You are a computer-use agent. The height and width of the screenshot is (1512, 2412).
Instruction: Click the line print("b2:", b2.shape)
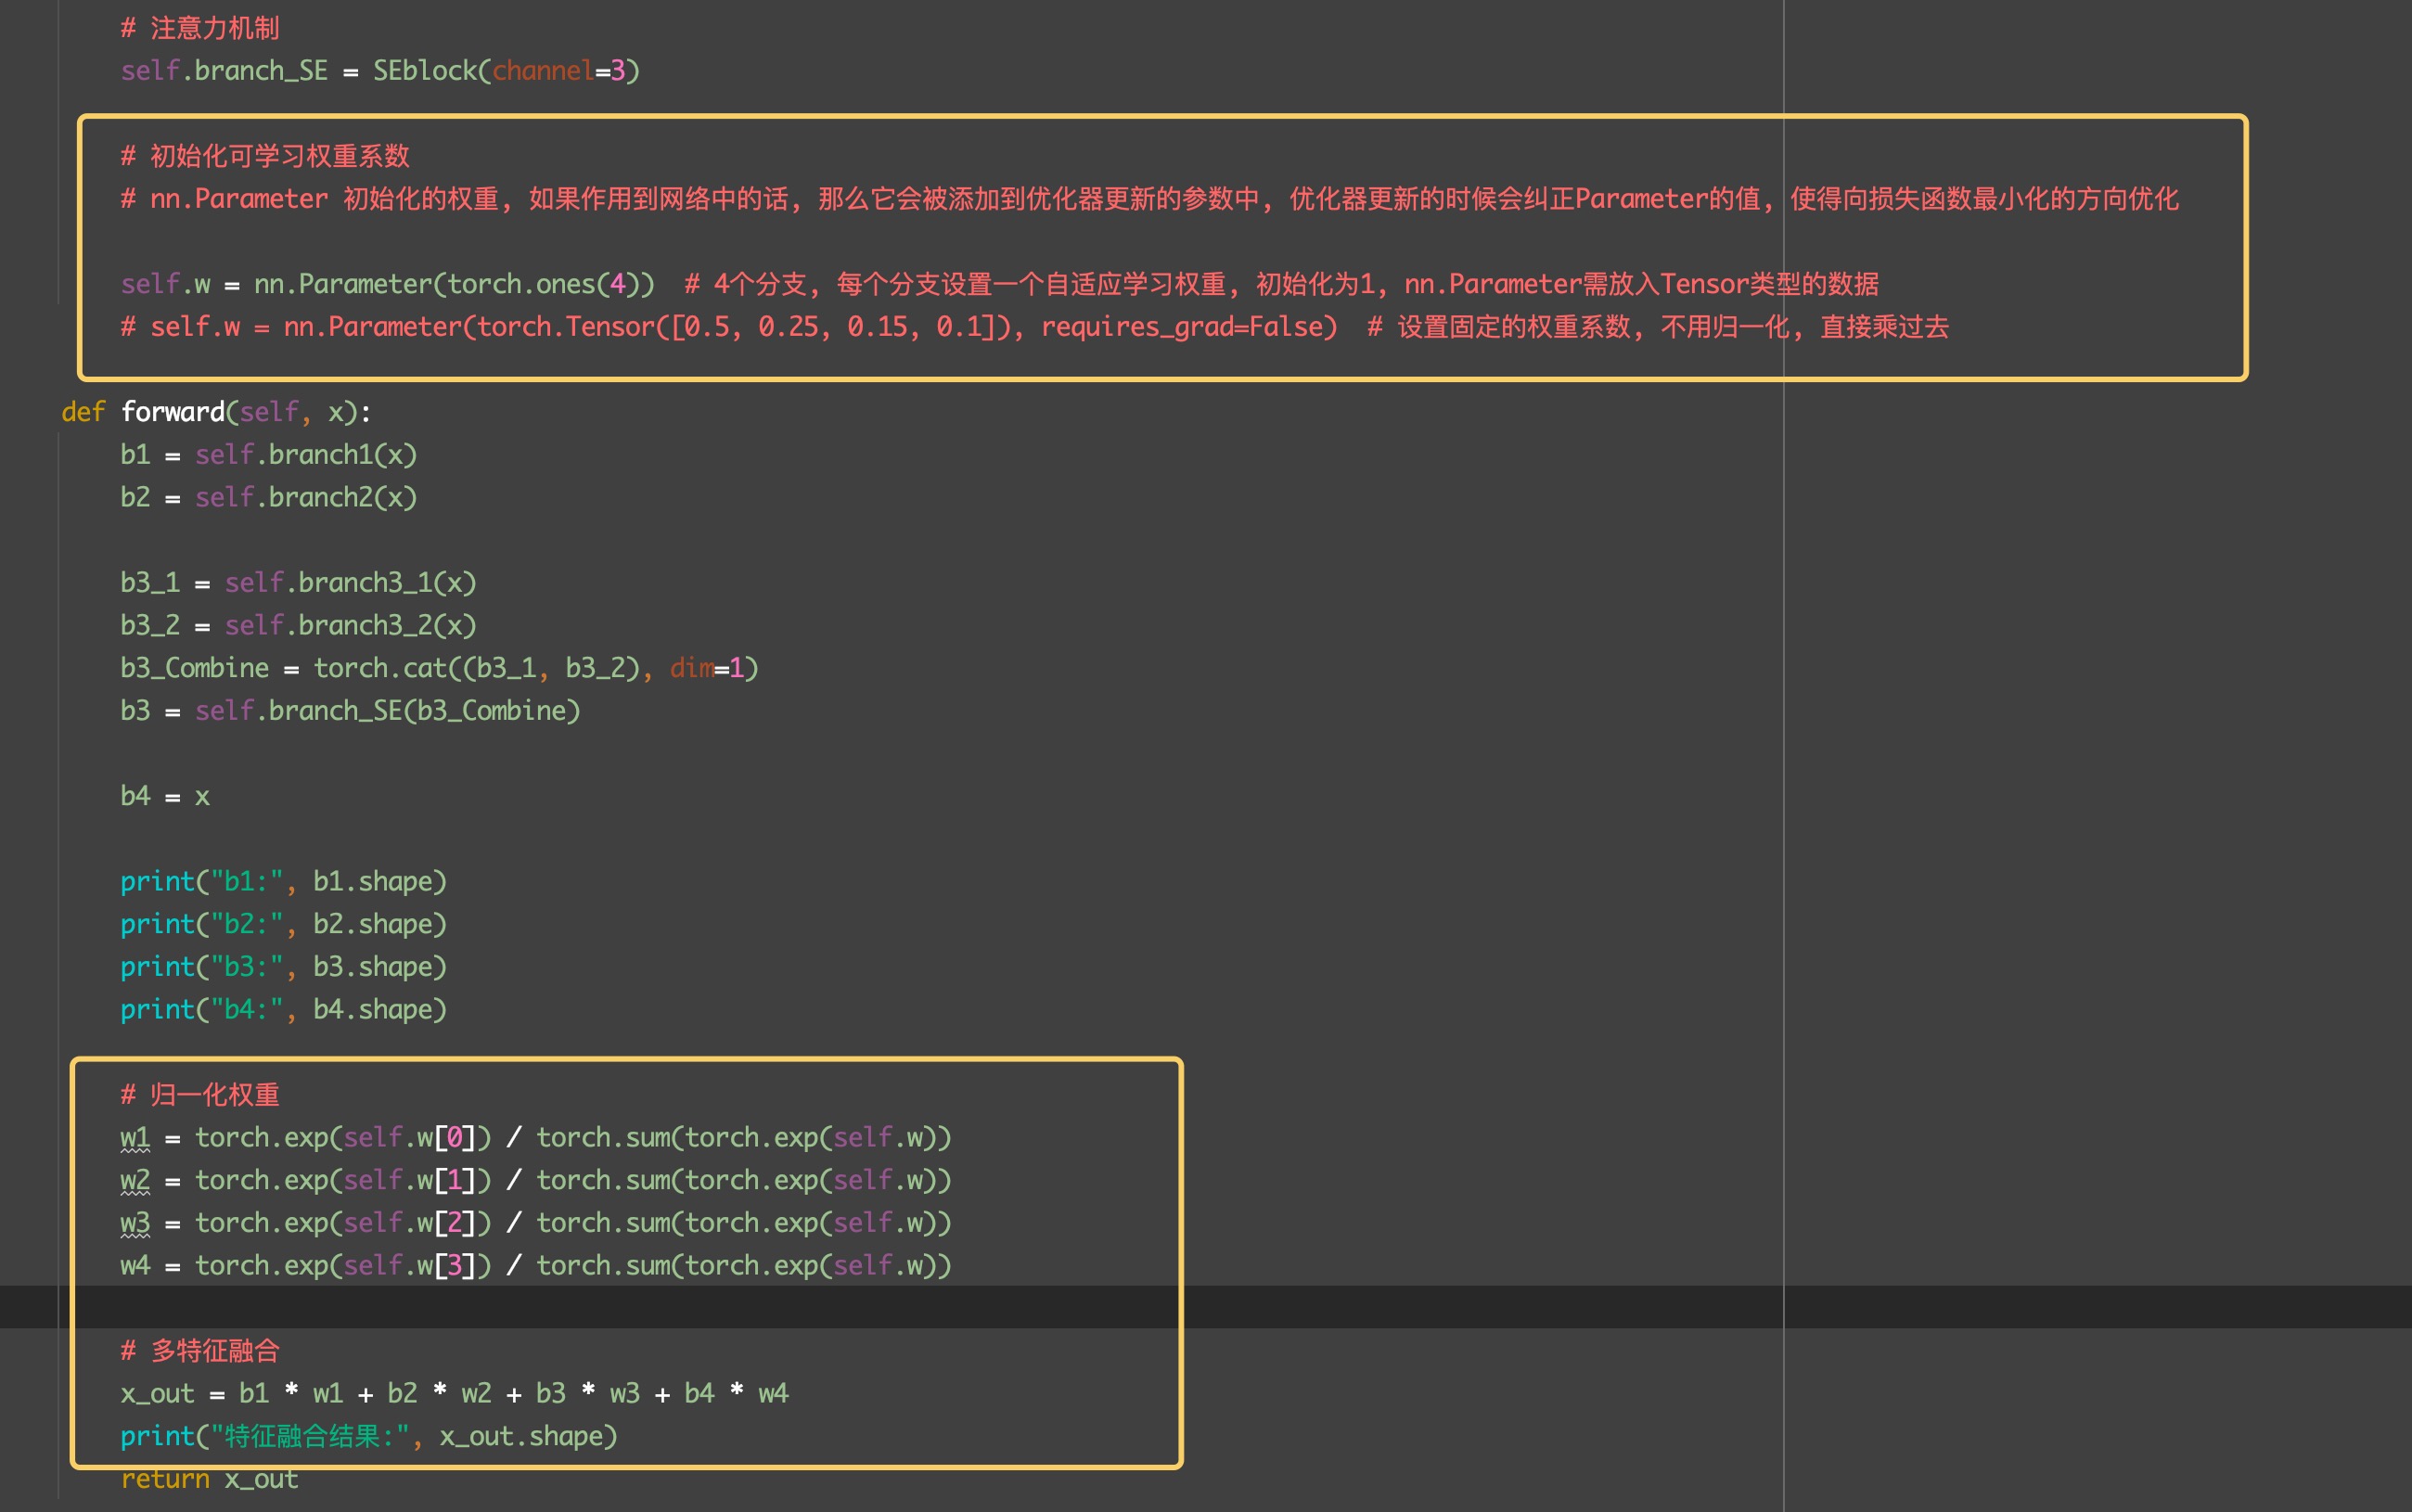coord(283,924)
